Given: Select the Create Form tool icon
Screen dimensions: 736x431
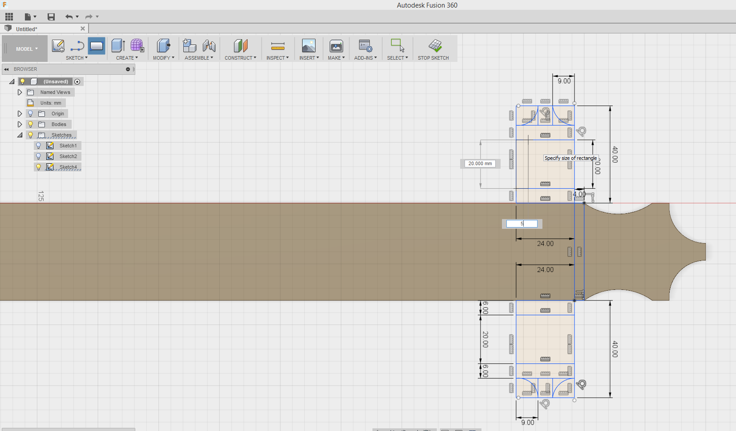Looking at the screenshot, I should pos(137,45).
